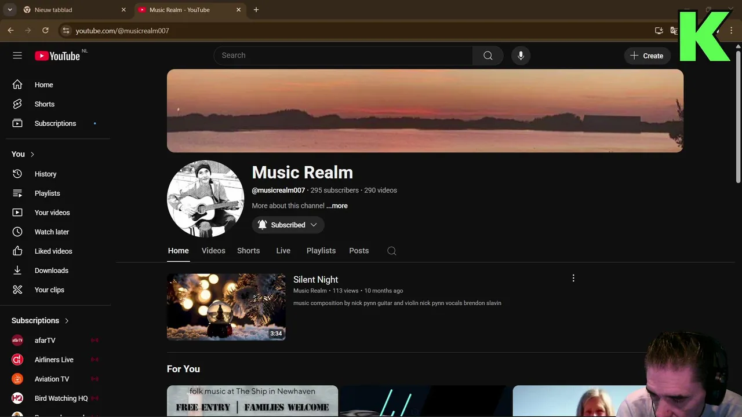Start voice search with microphone icon
742x417 pixels.
521,56
